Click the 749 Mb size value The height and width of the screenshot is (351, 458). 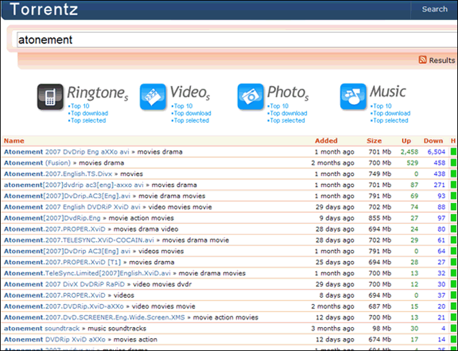[380, 174]
